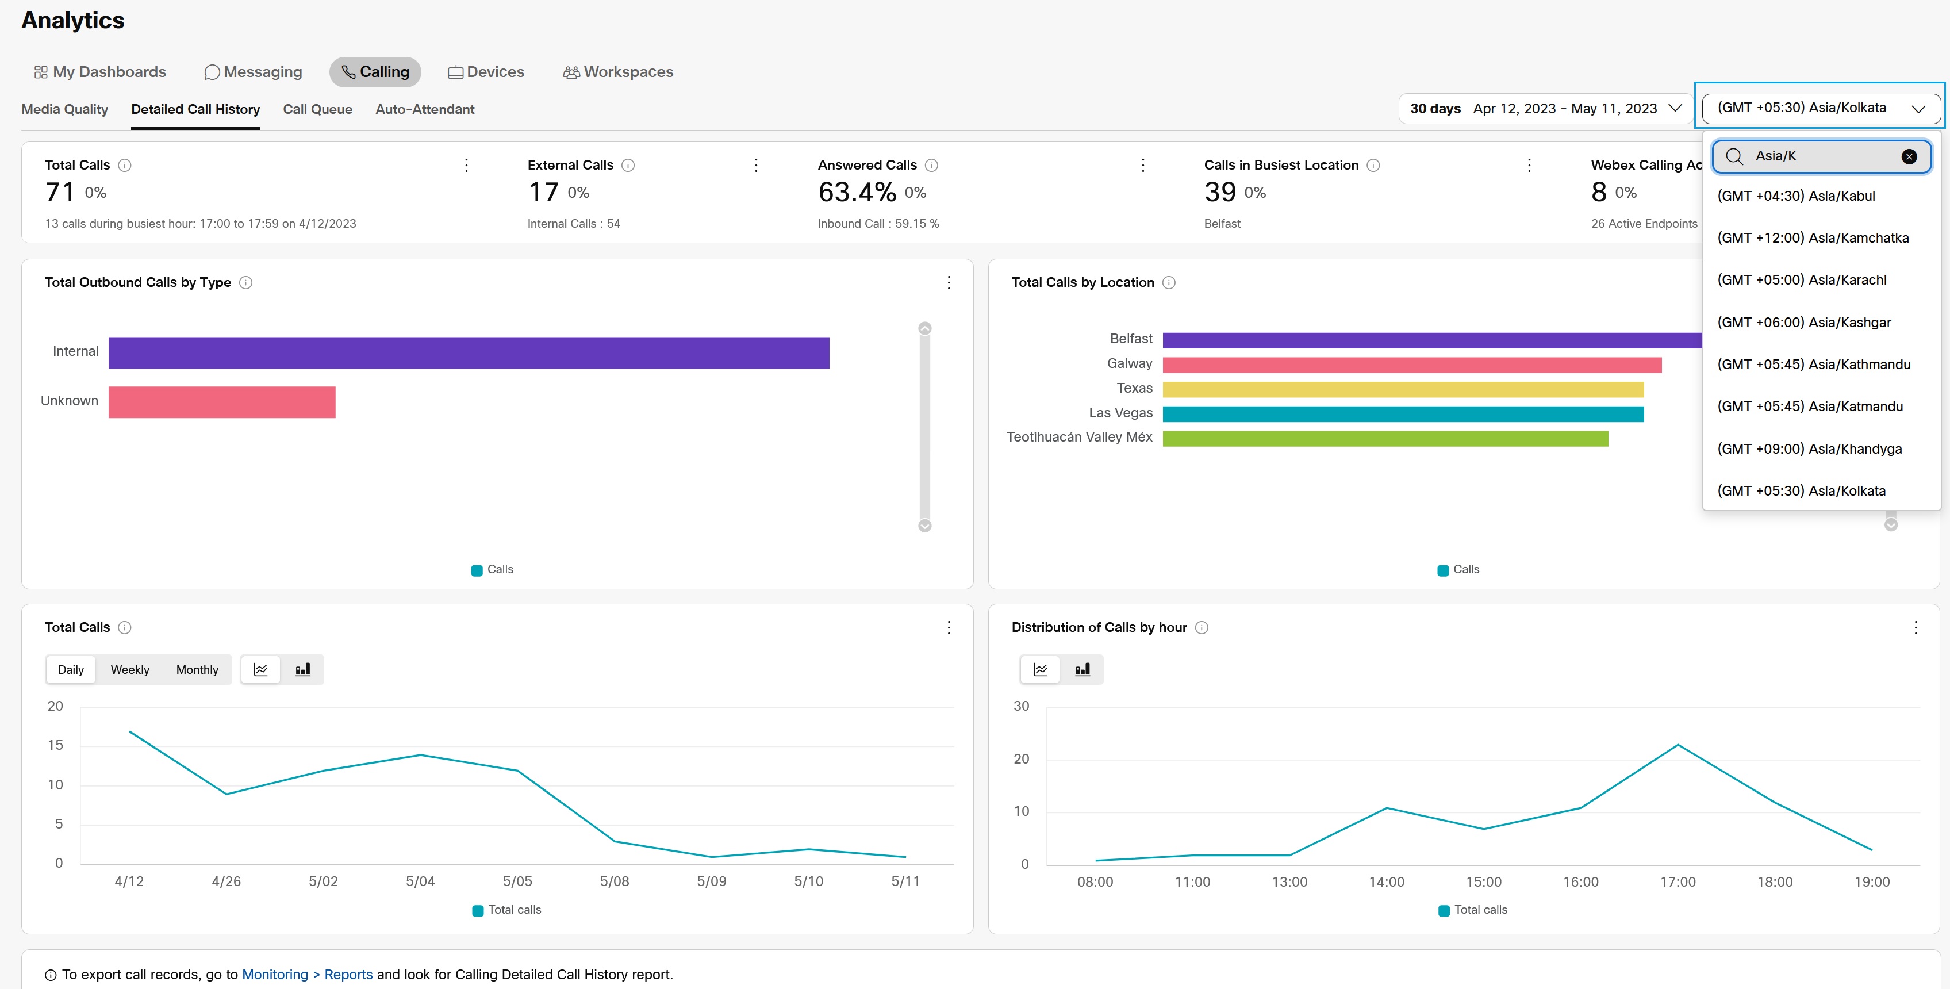Viewport: 1950px width, 989px height.
Task: Choose (GMT +05:00) Asia/Karachi timezone
Action: [1821, 279]
